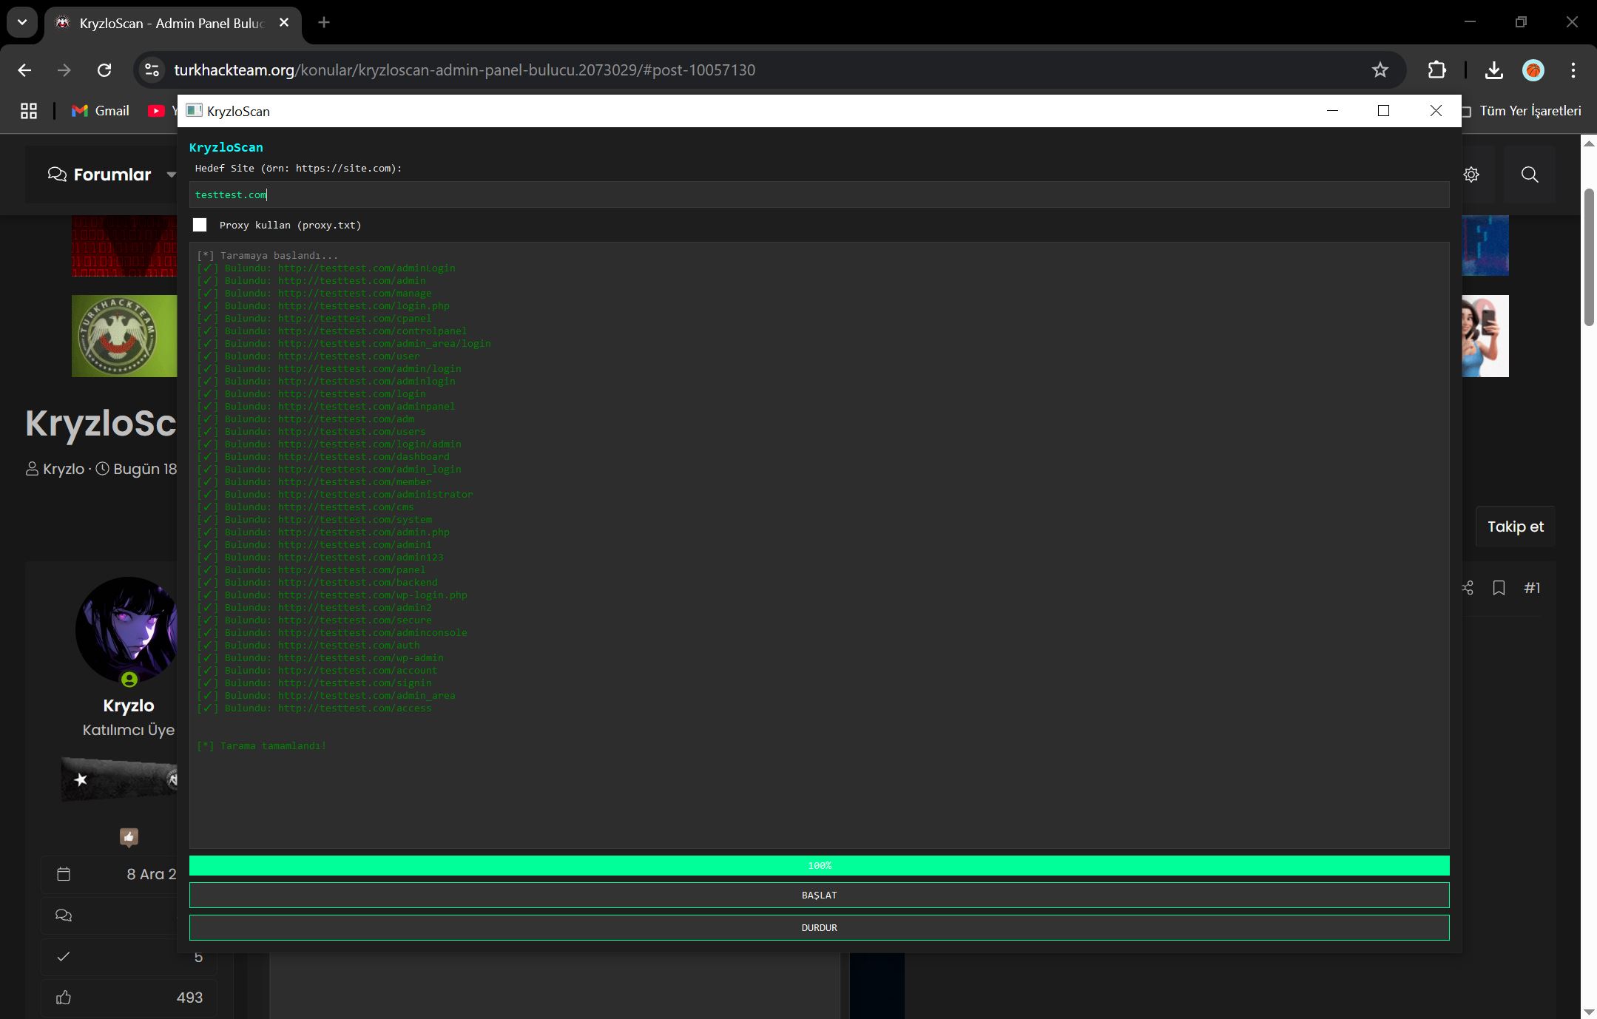Go back to the previous page
Screen dimensions: 1597x1019
(x=24, y=70)
